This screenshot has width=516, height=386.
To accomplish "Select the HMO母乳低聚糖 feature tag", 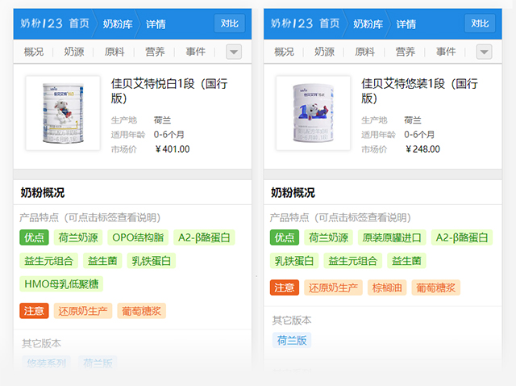I will pos(61,283).
